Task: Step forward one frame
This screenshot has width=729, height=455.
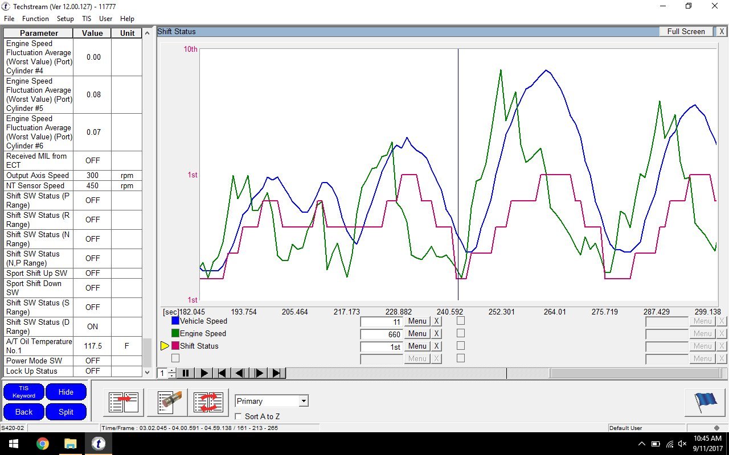Action: coord(258,373)
